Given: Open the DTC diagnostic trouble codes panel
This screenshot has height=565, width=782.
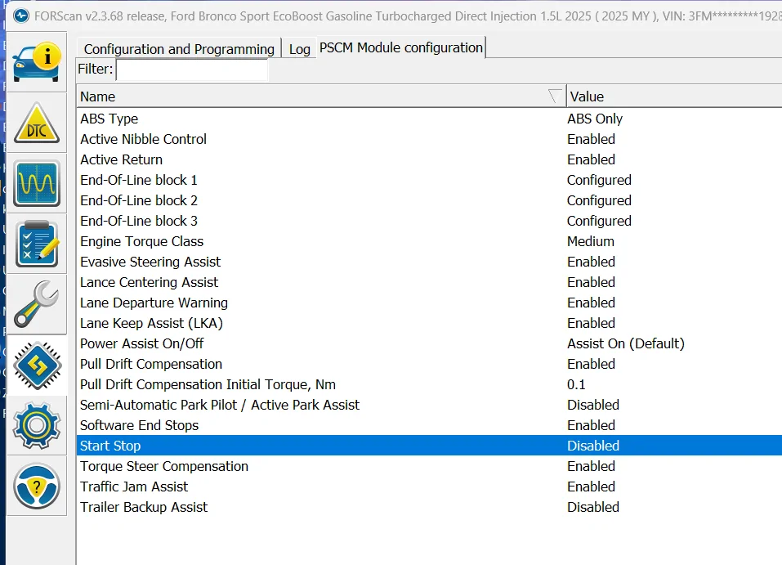Looking at the screenshot, I should click(38, 123).
